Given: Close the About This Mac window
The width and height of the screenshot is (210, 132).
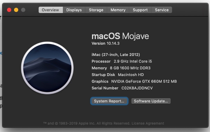Looking at the screenshot, I should click(x=9, y=10).
